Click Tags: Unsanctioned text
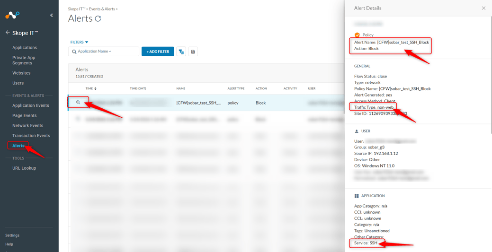This screenshot has width=492, height=252. 372,231
